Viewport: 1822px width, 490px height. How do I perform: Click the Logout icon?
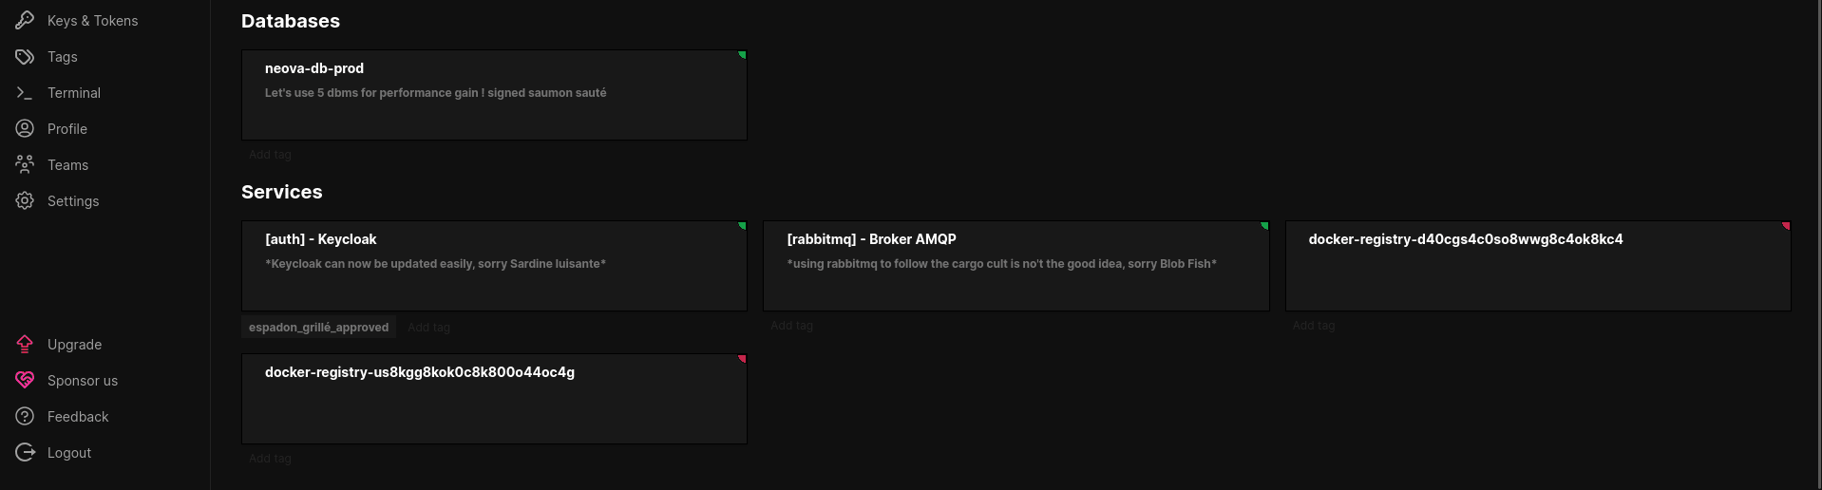tap(25, 453)
